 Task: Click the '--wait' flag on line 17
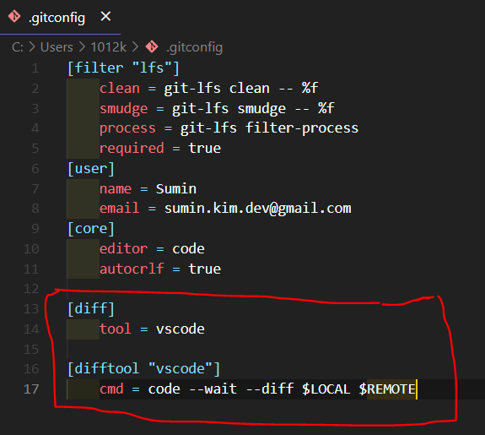coord(213,389)
